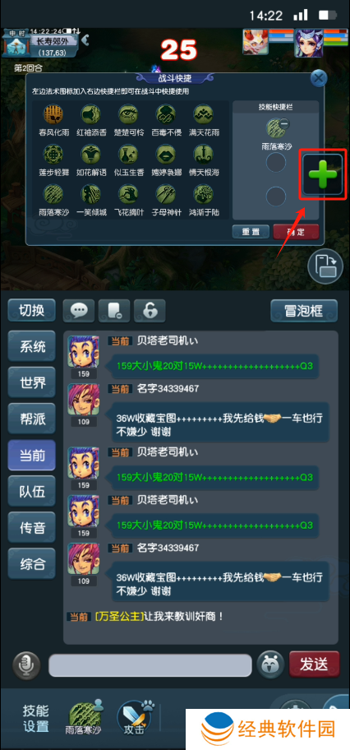Image resolution: width=350 pixels, height=750 pixels.
Task: Select the 春风化雨 skill icon
Action: coord(53,114)
